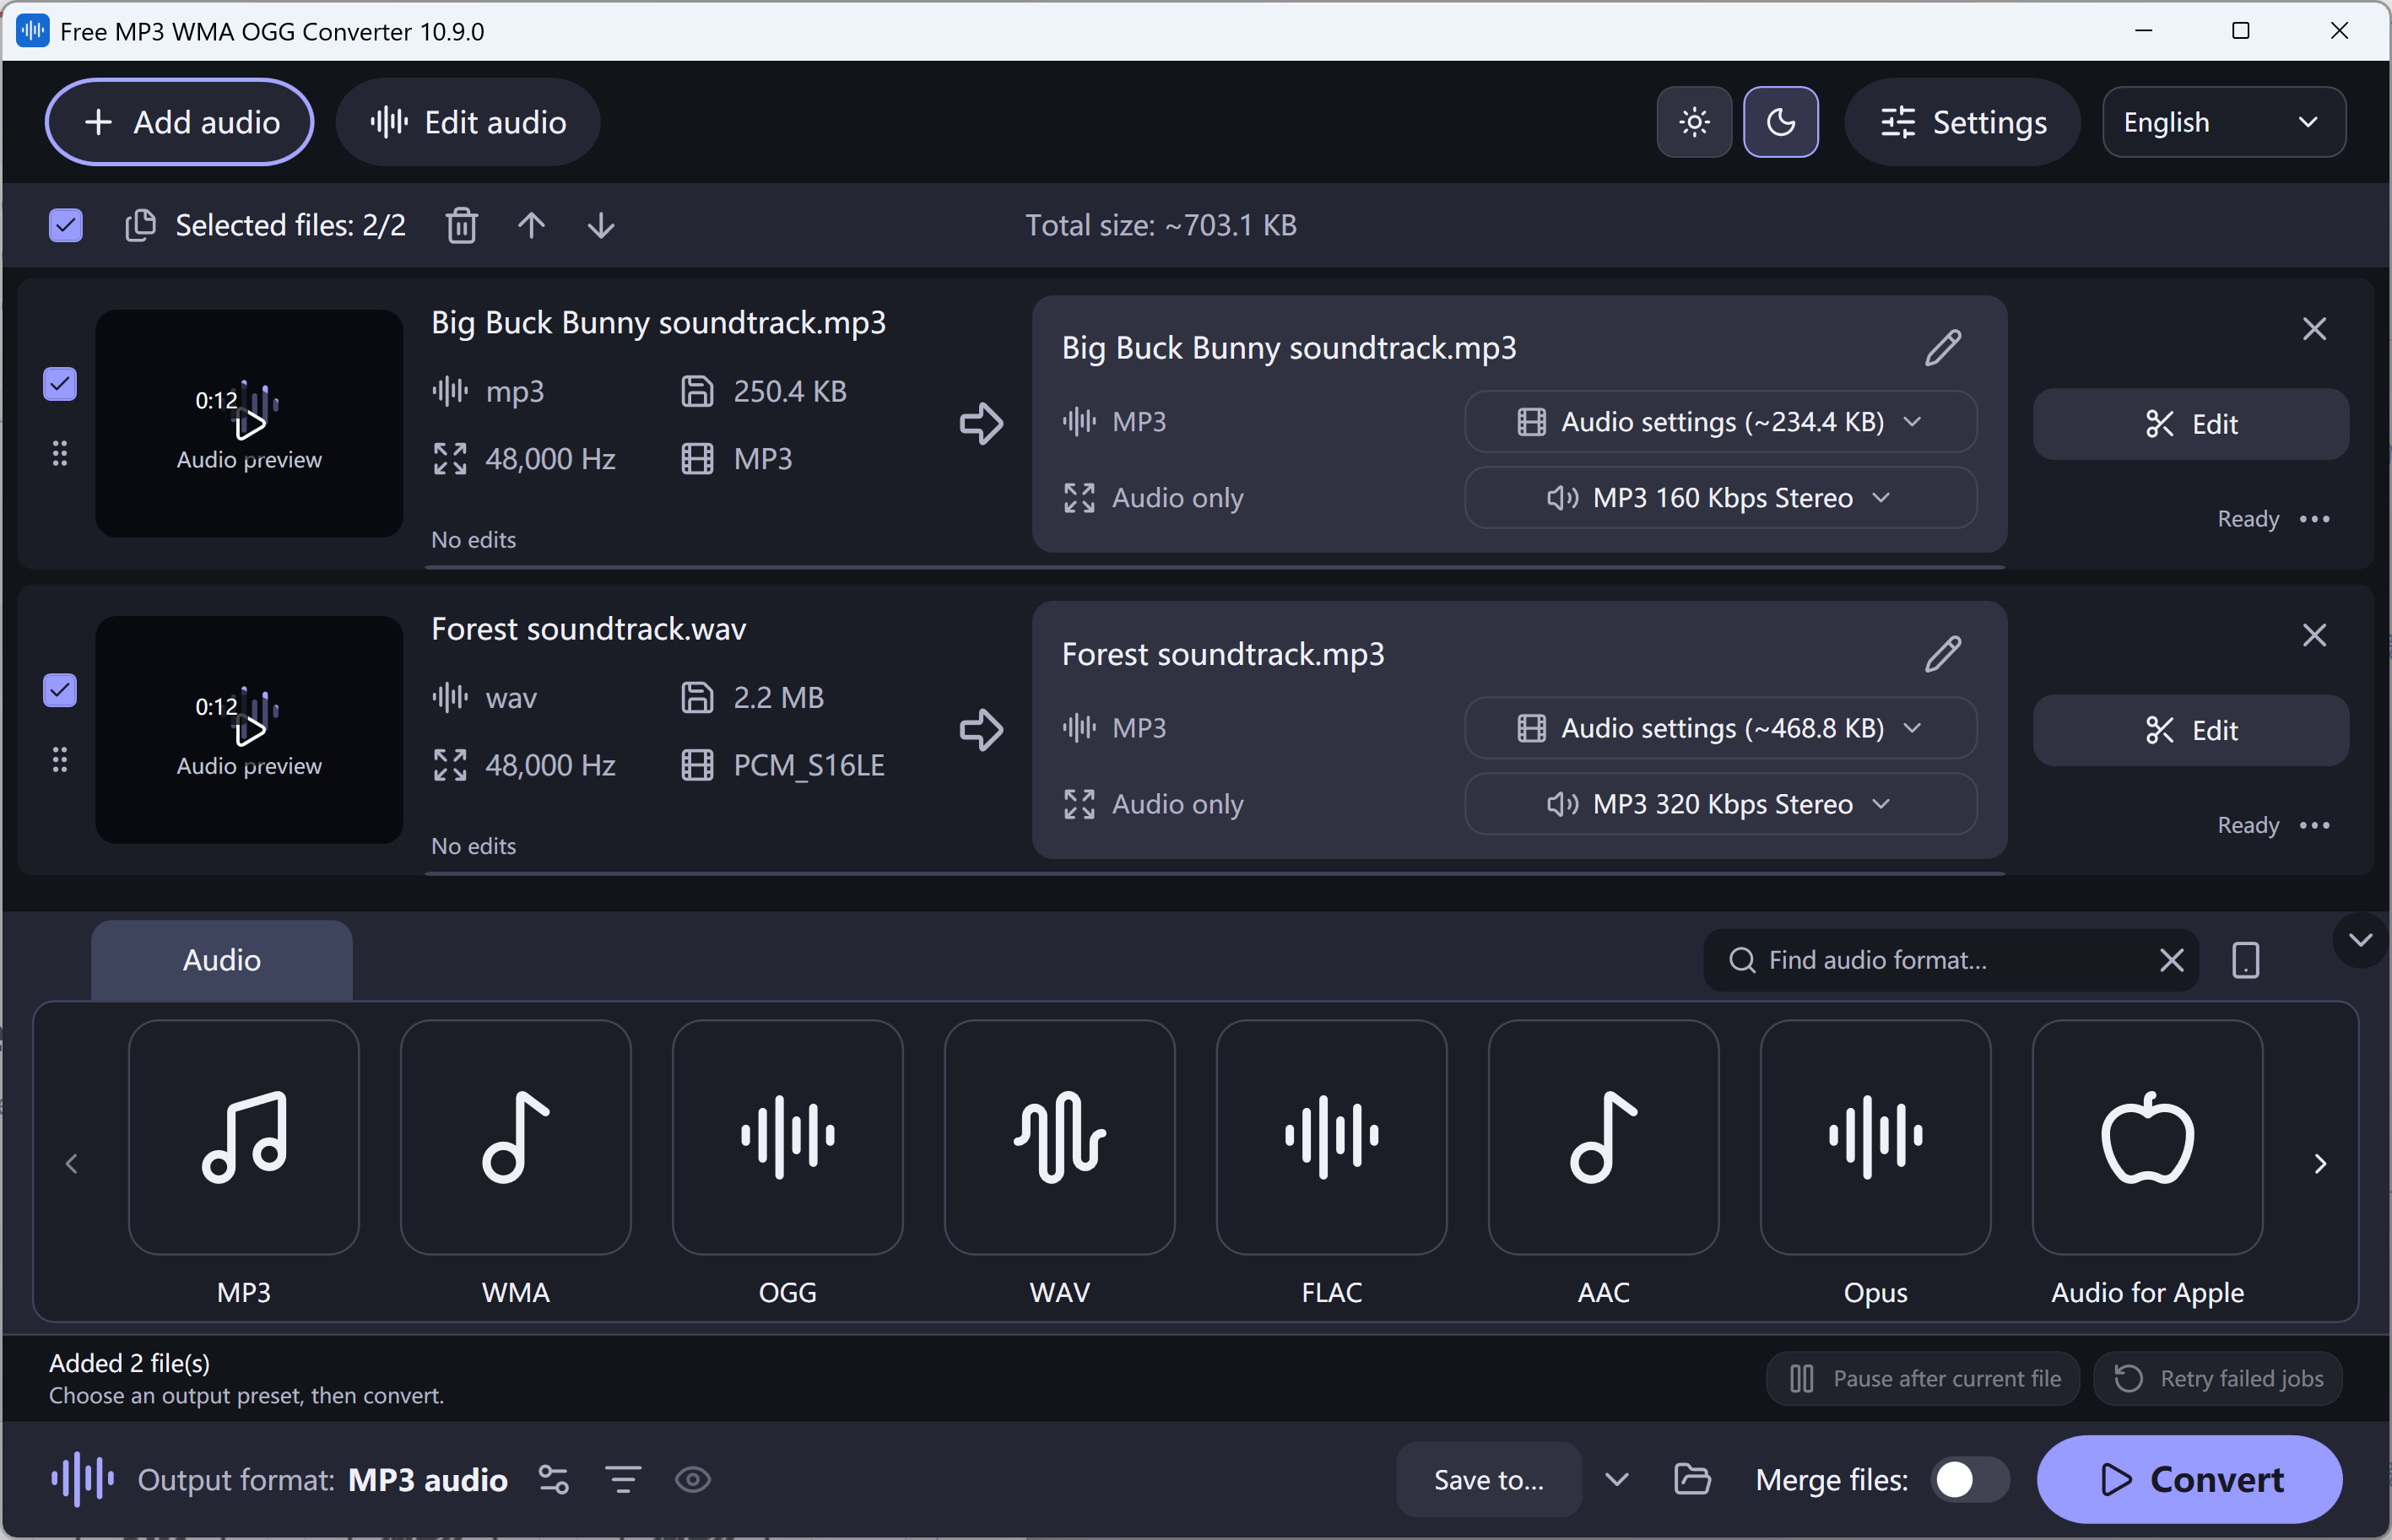This screenshot has height=1540, width=2392.
Task: Start conversion with the Convert button
Action: pyautogui.click(x=2189, y=1479)
